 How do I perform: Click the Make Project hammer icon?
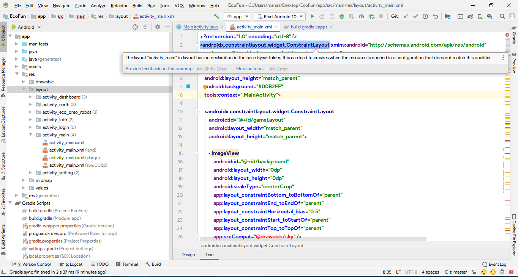[x=216, y=16]
